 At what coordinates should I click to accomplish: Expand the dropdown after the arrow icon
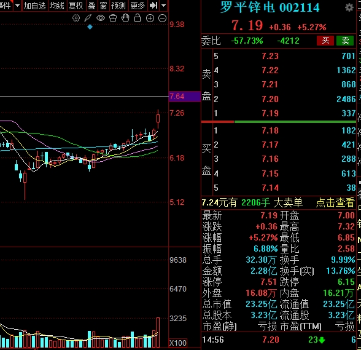(x=163, y=6)
